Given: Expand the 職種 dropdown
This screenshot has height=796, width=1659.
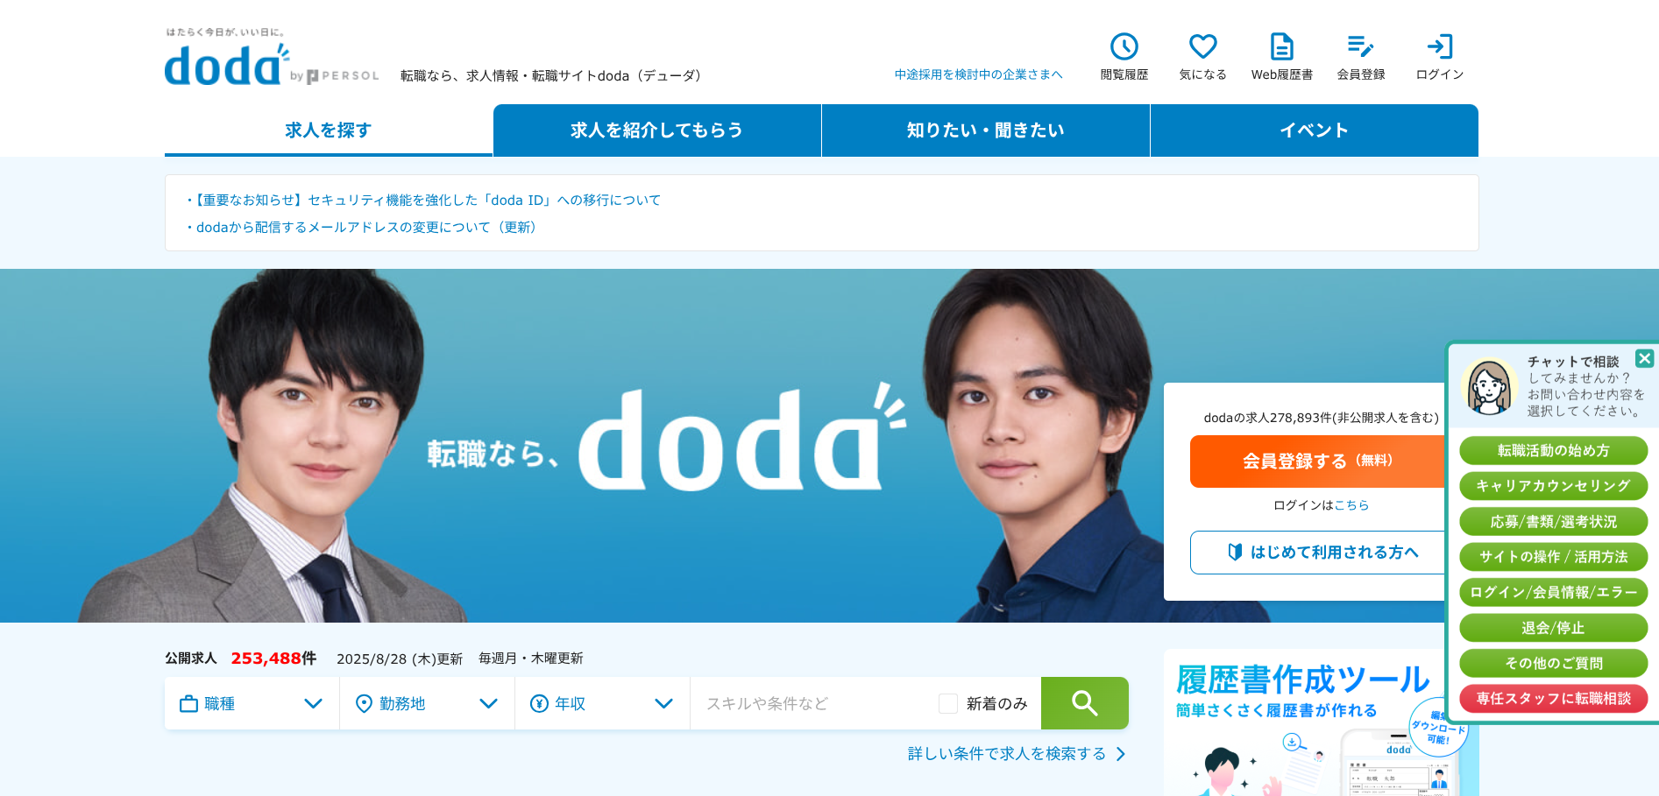Looking at the screenshot, I should [252, 703].
